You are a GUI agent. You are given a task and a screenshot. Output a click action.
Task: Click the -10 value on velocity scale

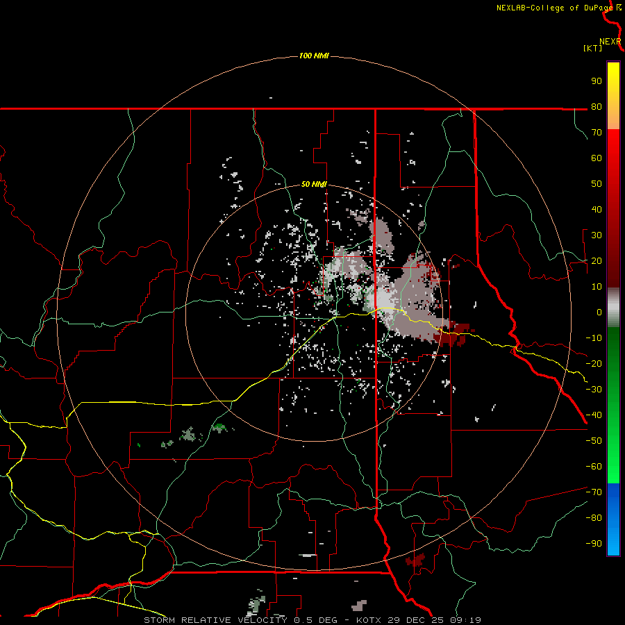tap(594, 338)
